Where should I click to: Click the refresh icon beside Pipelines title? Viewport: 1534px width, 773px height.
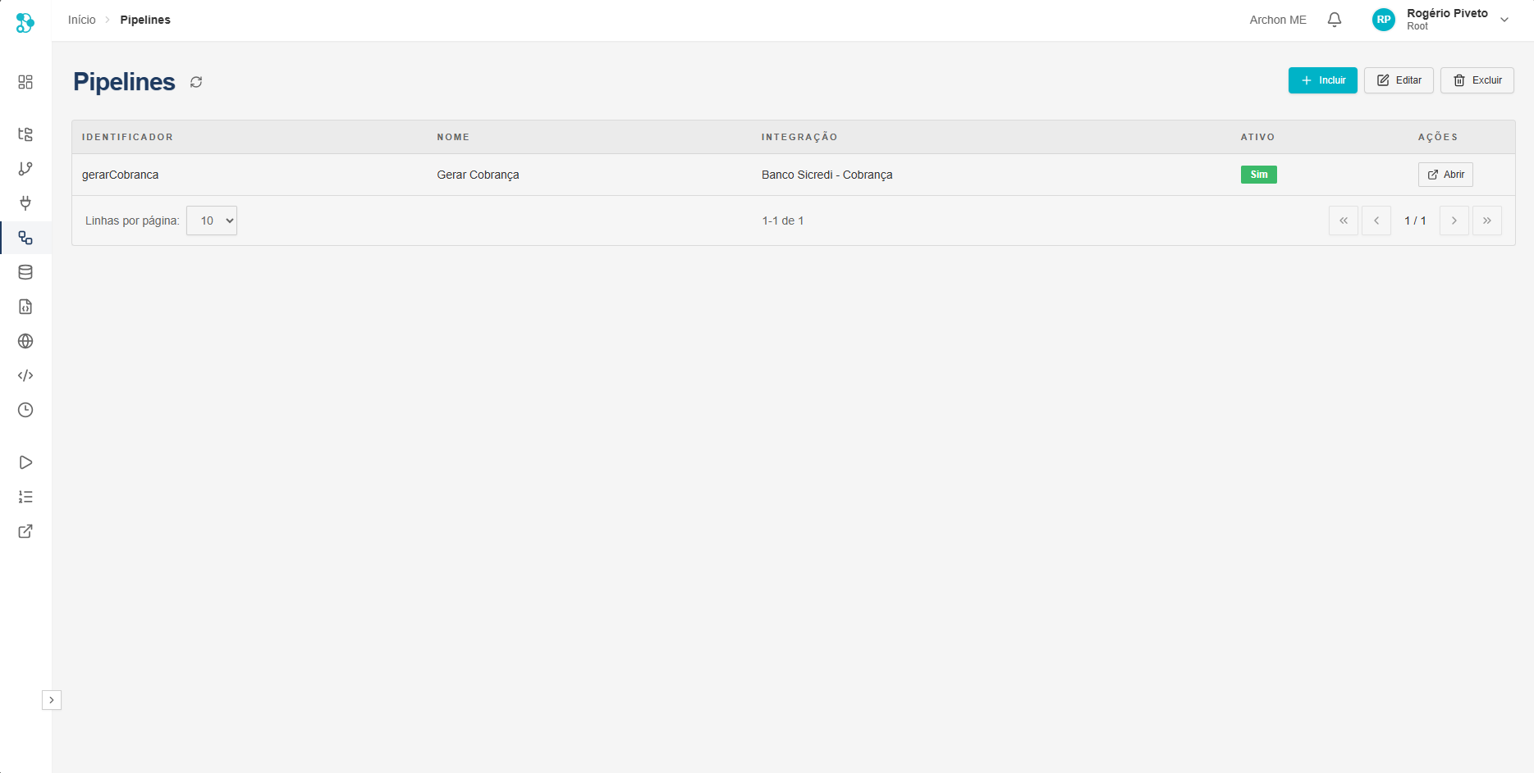pyautogui.click(x=196, y=82)
